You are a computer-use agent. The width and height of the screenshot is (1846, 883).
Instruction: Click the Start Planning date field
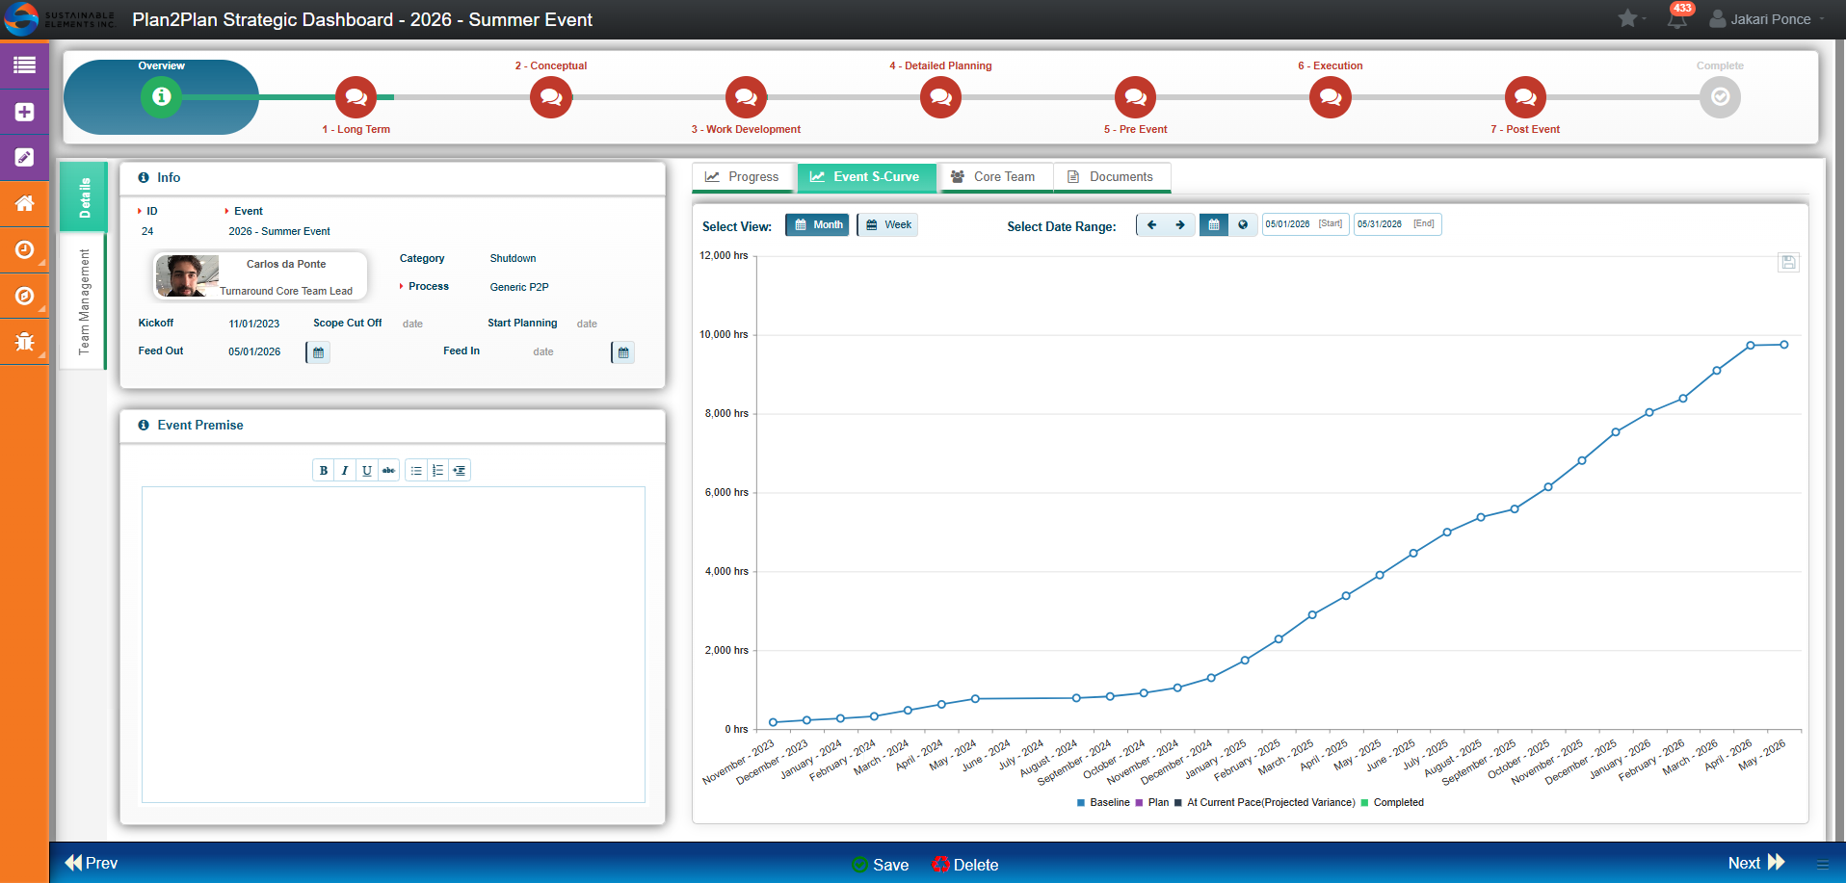587,324
